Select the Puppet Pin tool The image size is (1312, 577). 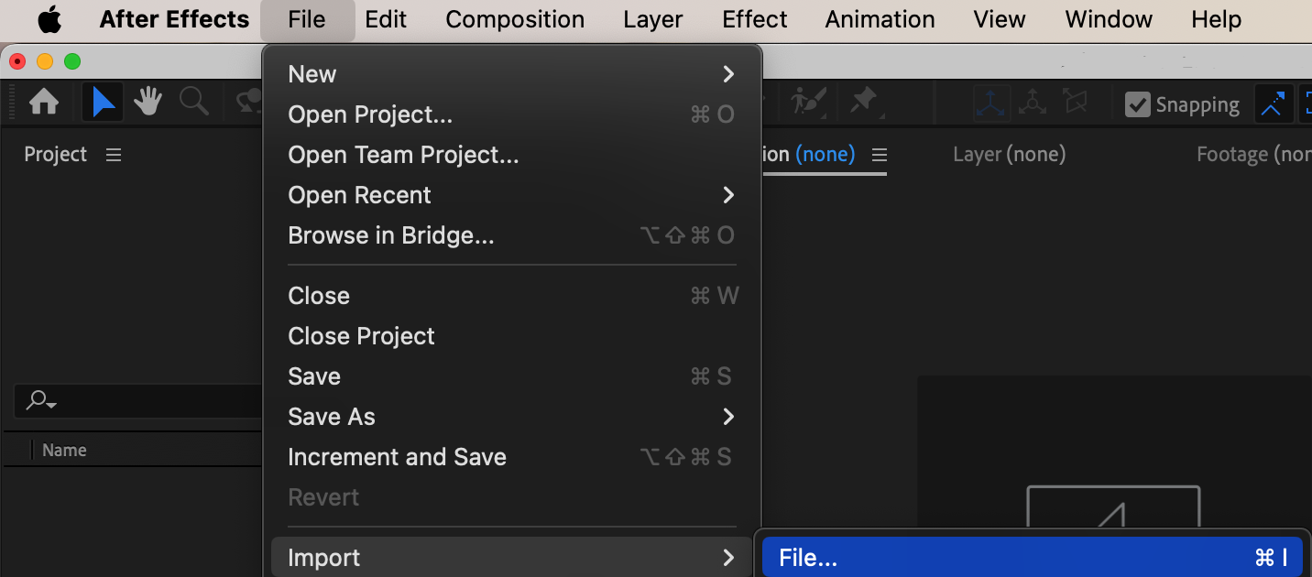[x=864, y=103]
